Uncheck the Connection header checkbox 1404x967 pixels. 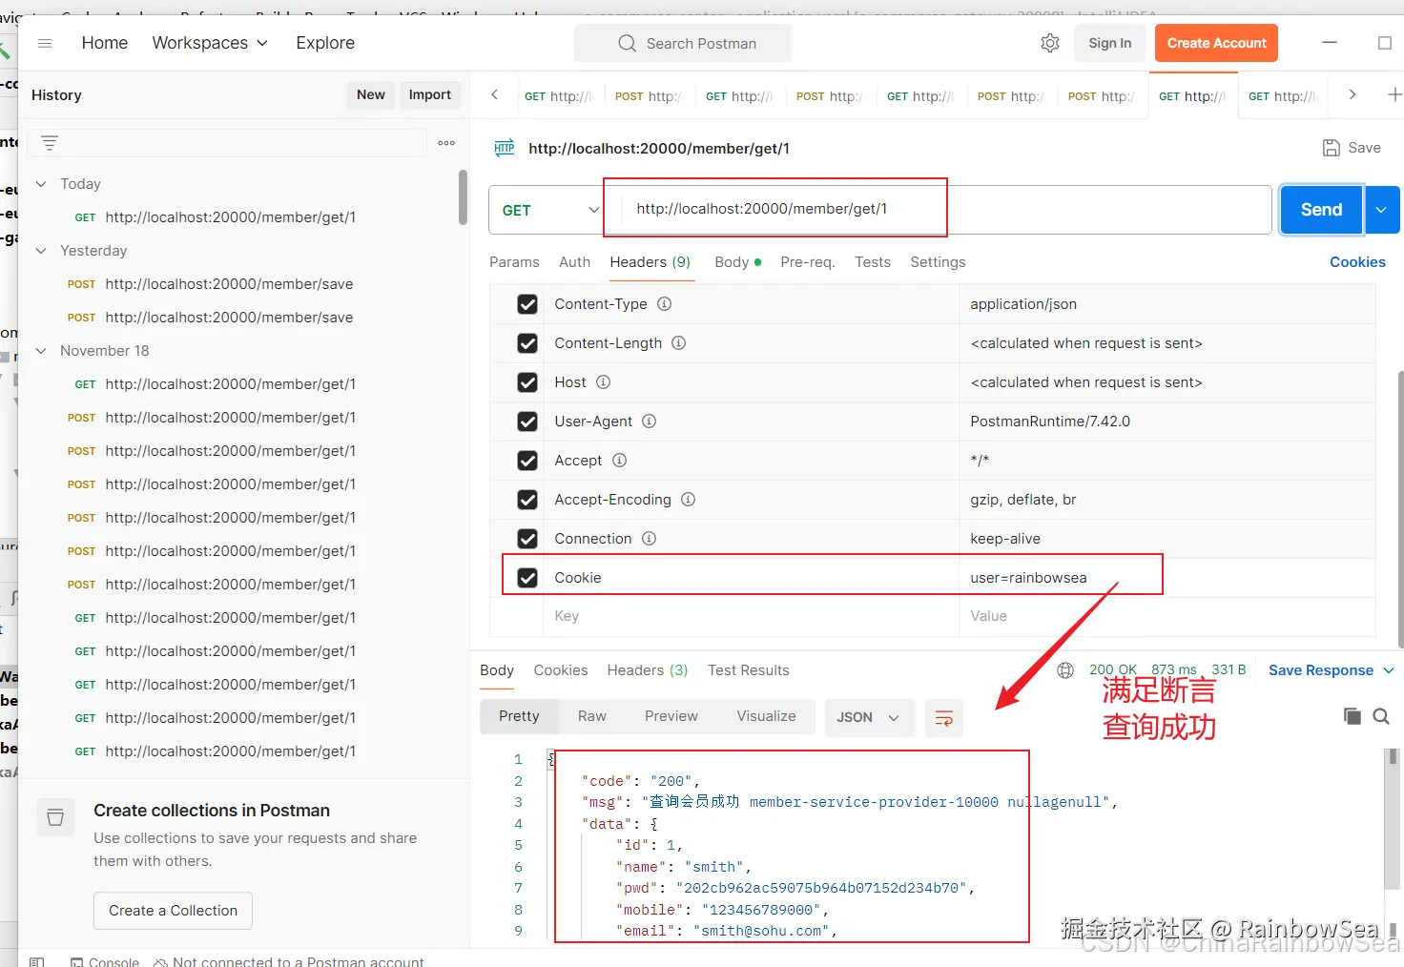(x=527, y=539)
